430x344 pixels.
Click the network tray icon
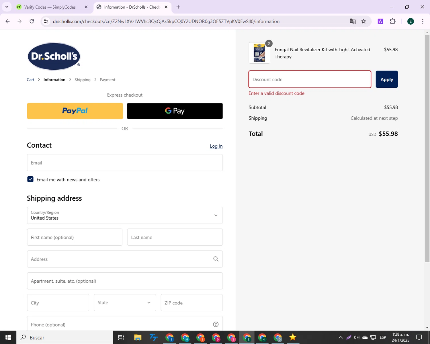(373, 337)
